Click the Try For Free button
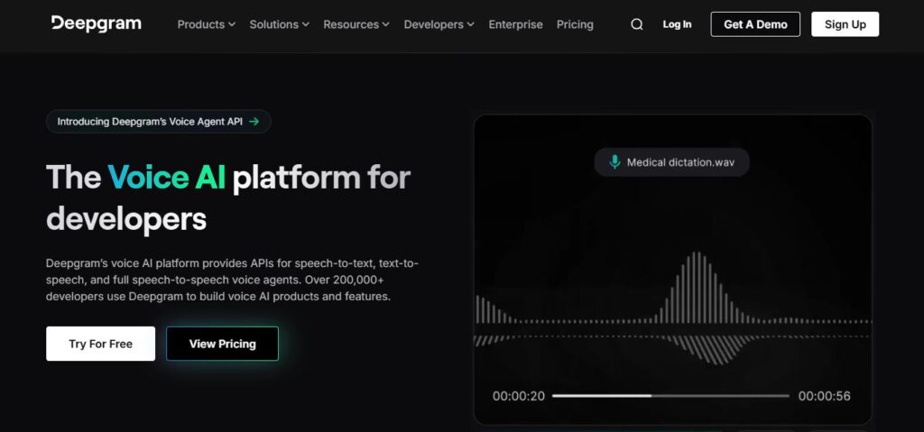This screenshot has height=432, width=924. pos(101,344)
